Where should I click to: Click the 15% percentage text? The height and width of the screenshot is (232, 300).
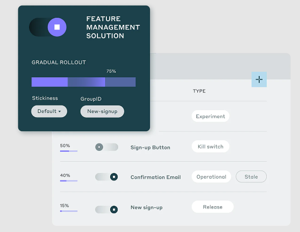point(64,206)
